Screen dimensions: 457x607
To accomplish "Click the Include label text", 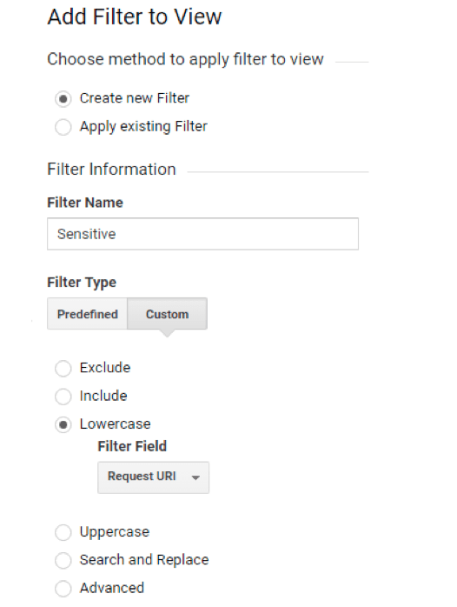I will (103, 396).
